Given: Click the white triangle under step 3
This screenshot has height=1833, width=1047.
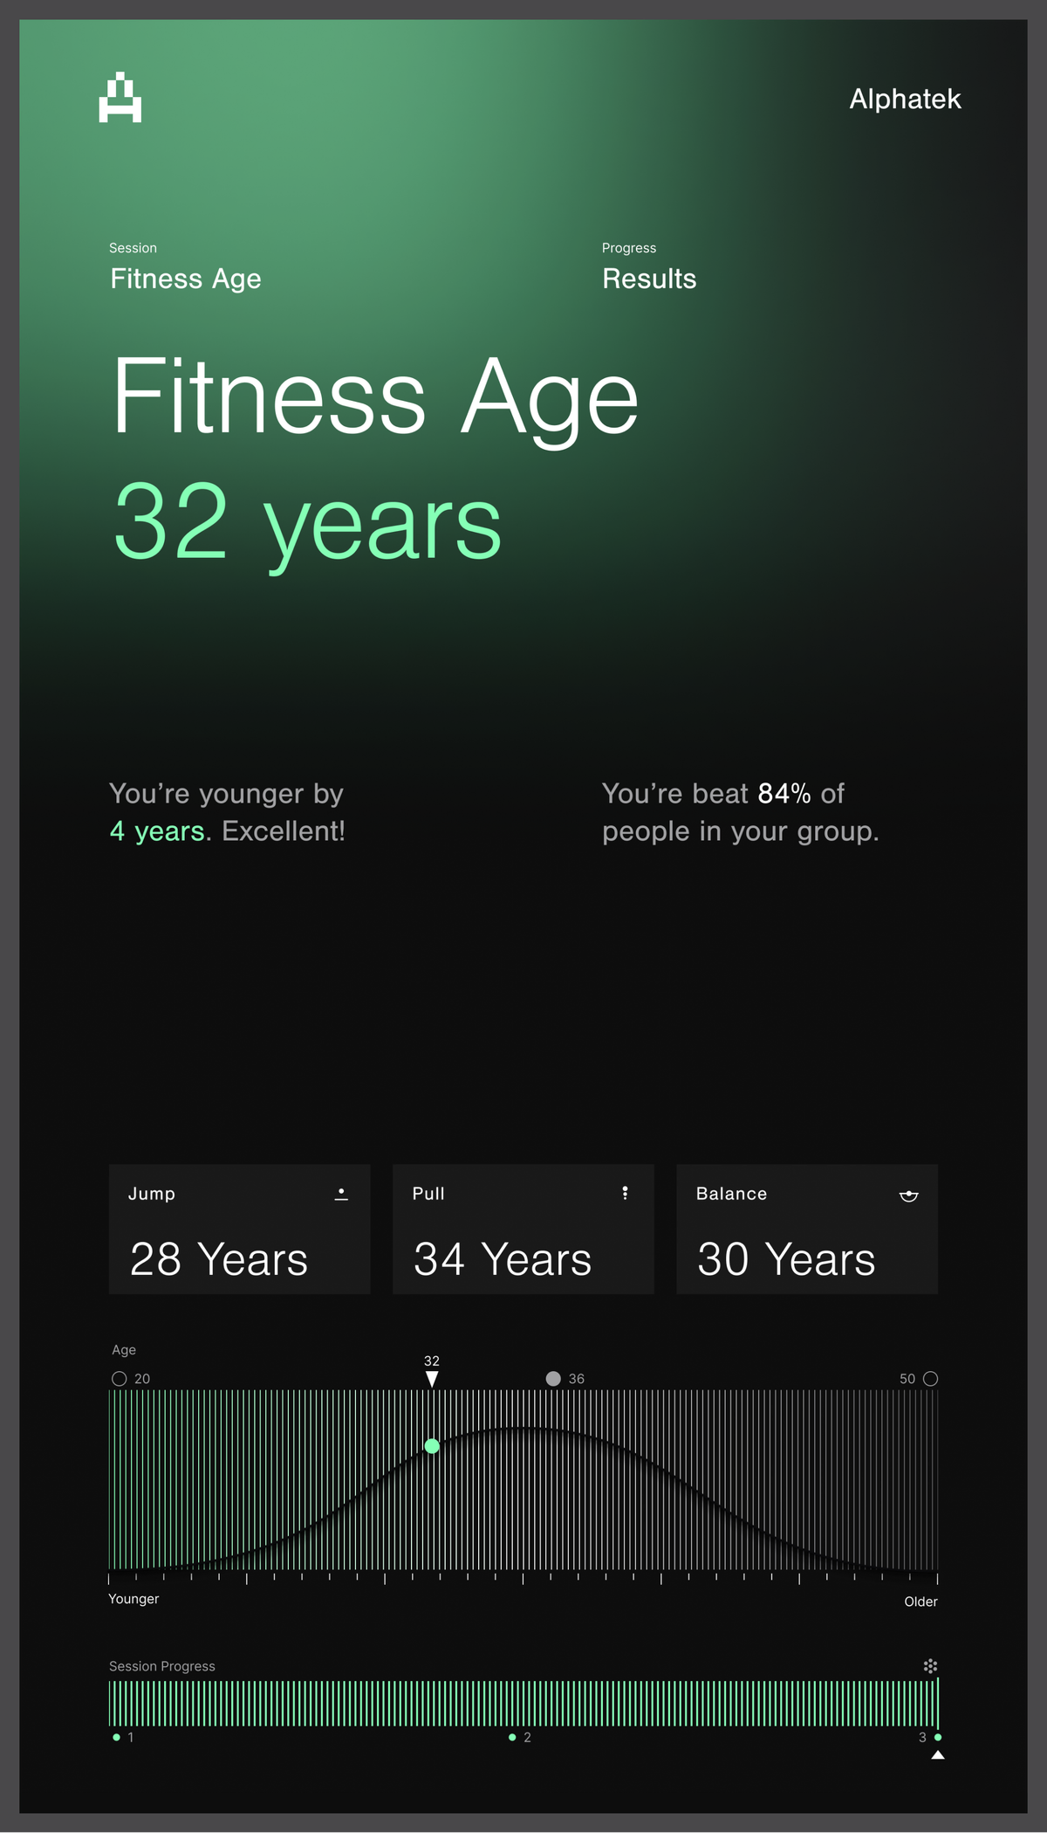Looking at the screenshot, I should coord(938,1755).
